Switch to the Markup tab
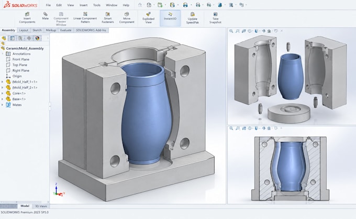The width and height of the screenshot is (356, 219). click(x=51, y=30)
